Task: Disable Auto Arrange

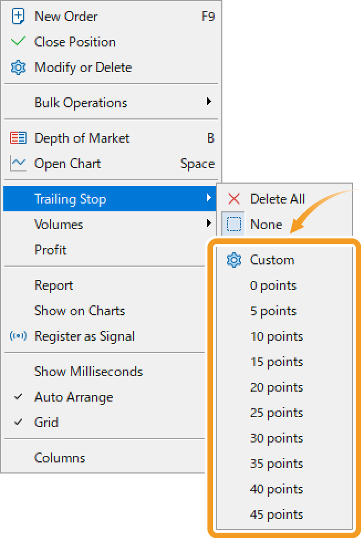Action: click(76, 397)
